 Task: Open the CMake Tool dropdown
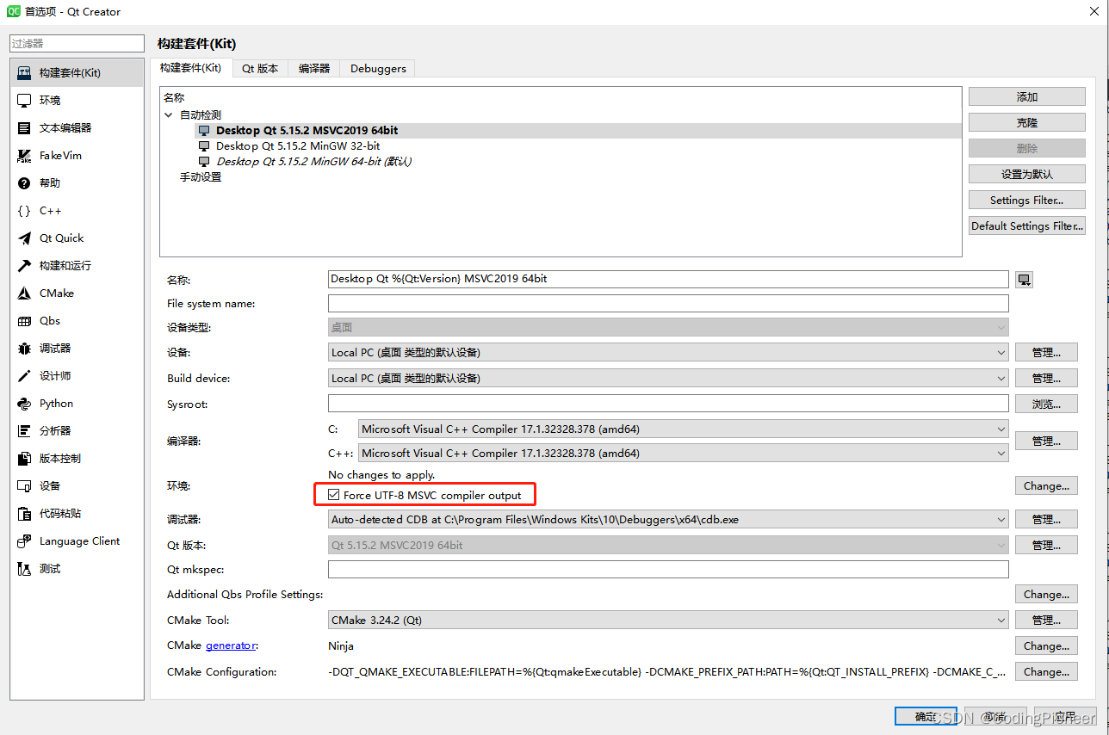(x=668, y=620)
